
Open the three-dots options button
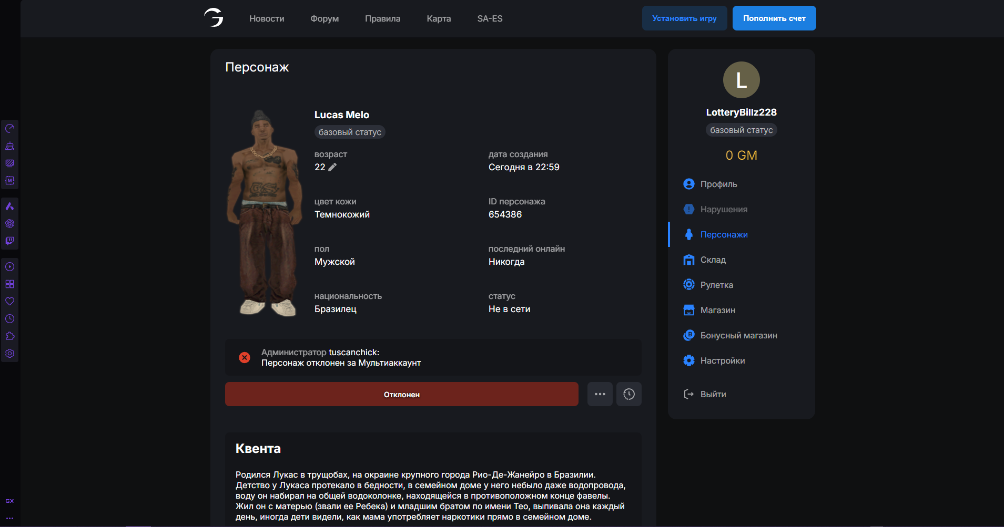point(600,394)
